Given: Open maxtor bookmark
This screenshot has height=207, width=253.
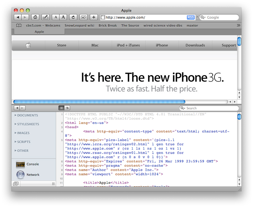Looking at the screenshot, I should [192, 25].
